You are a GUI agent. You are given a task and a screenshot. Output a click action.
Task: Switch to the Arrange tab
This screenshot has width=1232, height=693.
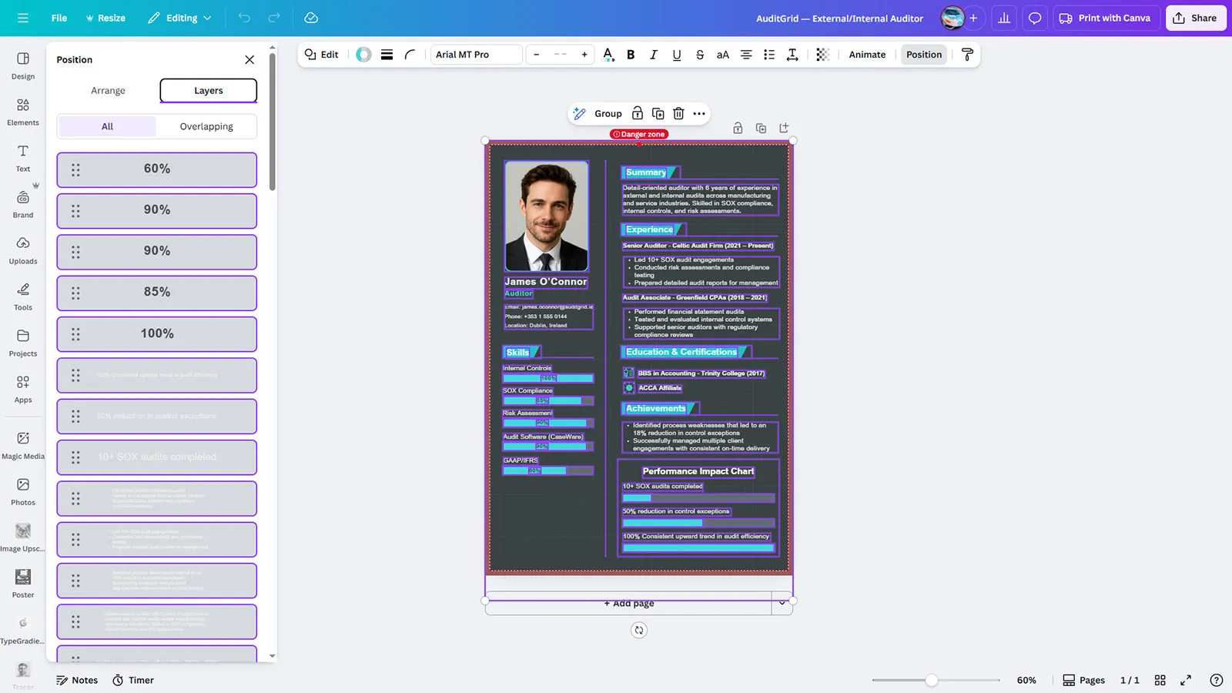(108, 91)
